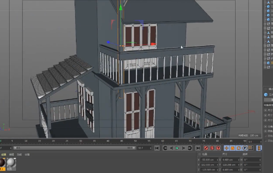
Task: Open the 编辑 menu in material manager
Action: 11,154
